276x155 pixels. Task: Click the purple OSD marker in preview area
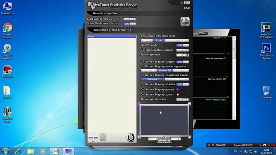coord(143,107)
